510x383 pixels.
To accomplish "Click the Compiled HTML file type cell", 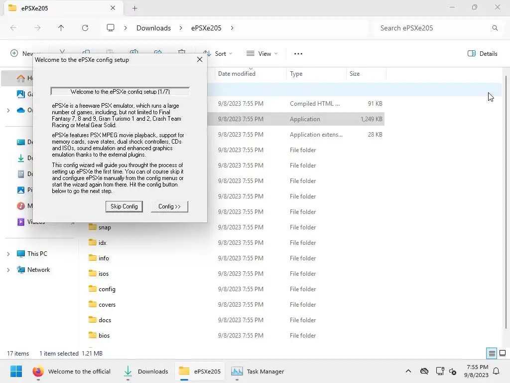I will point(315,104).
